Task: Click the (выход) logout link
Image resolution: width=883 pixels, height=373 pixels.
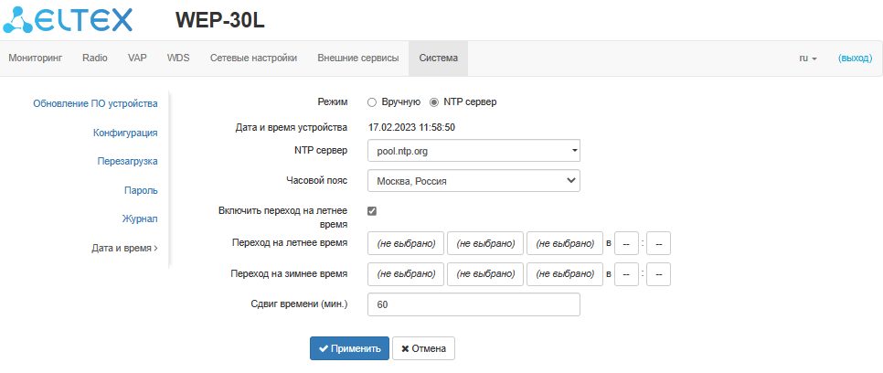Action: pos(855,58)
